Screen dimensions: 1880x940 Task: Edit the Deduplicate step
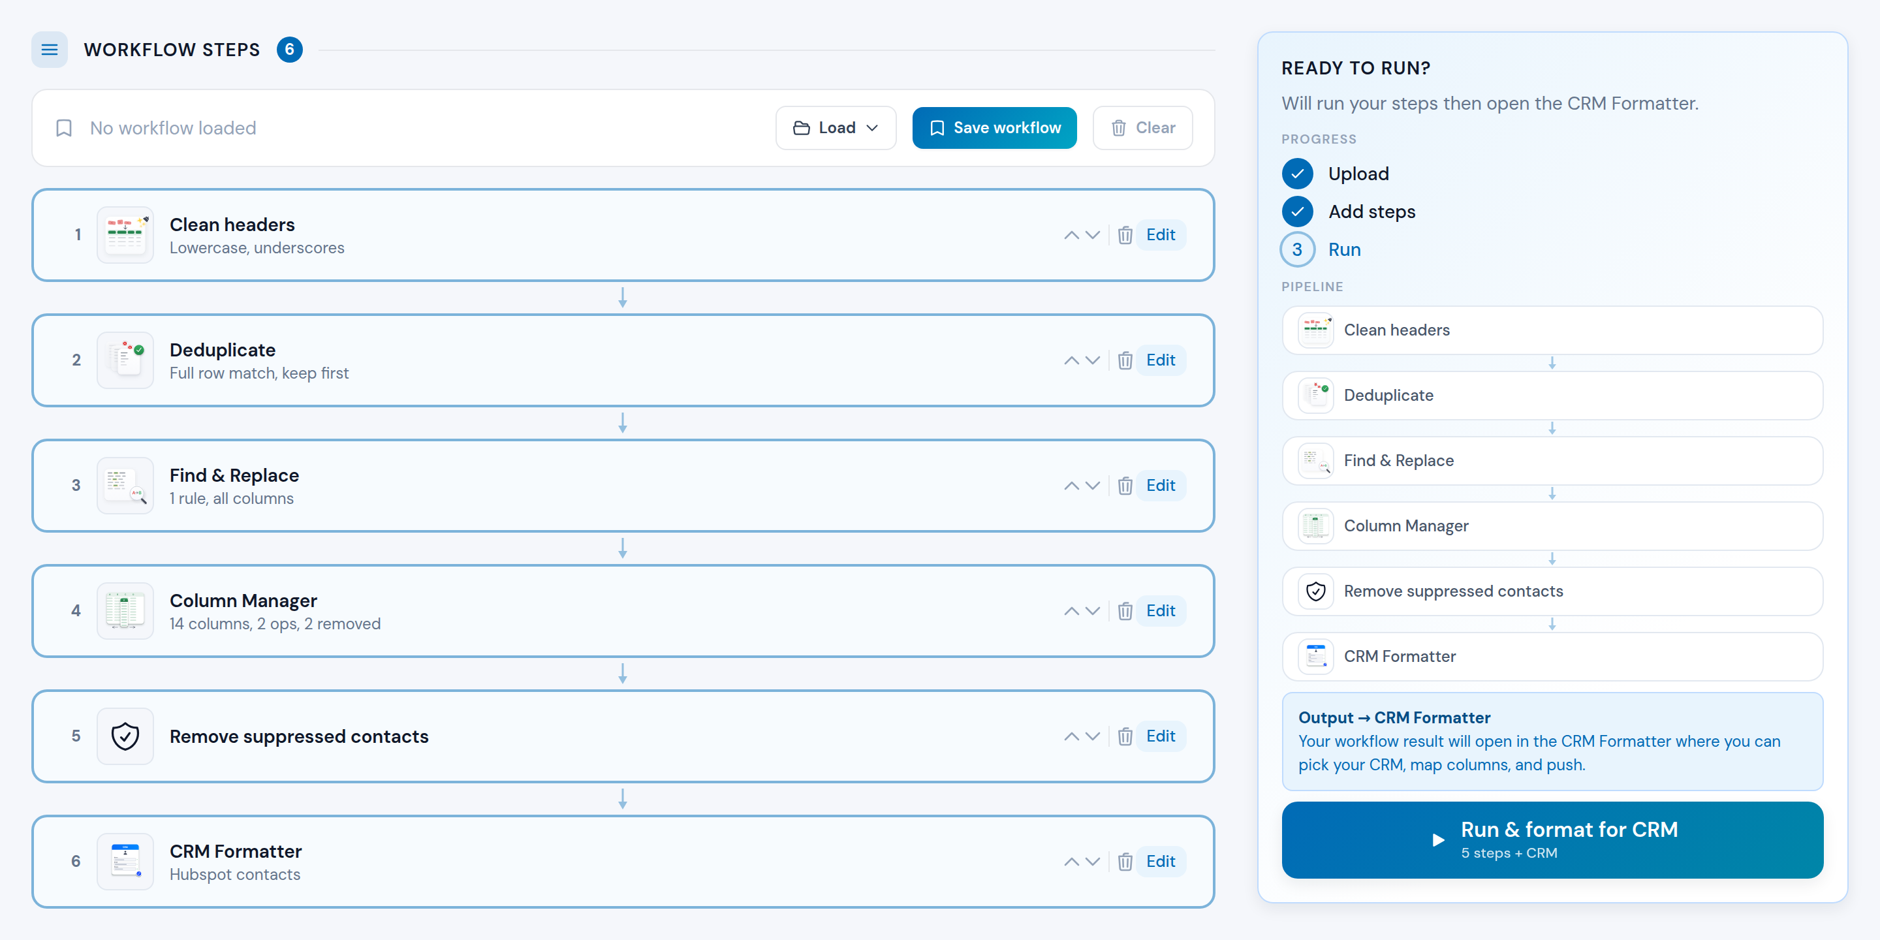[1160, 360]
